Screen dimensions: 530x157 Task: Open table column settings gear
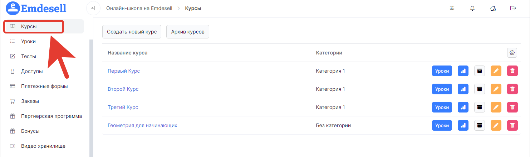tap(512, 53)
